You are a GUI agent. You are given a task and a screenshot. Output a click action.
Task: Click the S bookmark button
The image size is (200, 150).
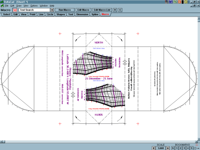pos(173,148)
